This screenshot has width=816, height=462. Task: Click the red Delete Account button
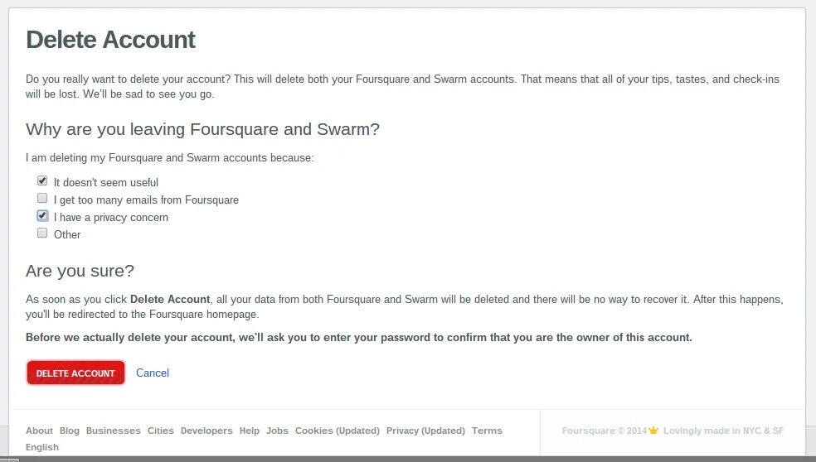click(75, 373)
